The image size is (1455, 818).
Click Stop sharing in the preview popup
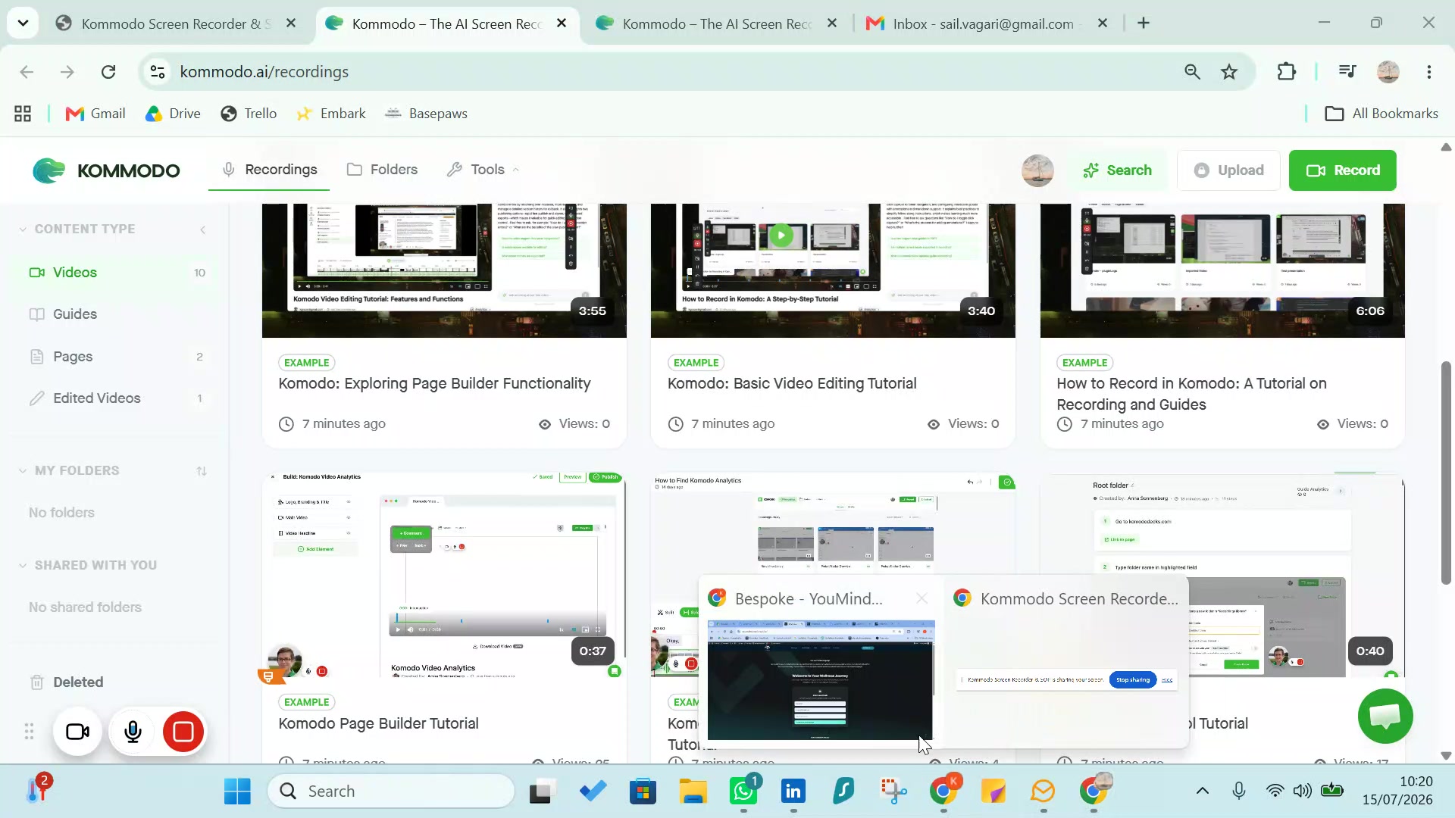(1133, 680)
